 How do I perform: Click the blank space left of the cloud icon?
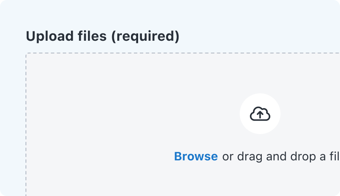[x=170, y=114]
